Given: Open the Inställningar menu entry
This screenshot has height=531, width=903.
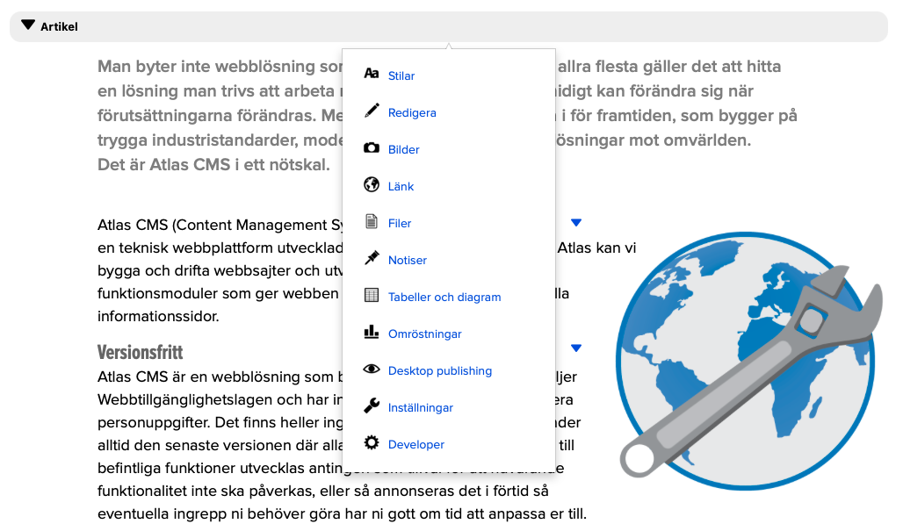Looking at the screenshot, I should [420, 408].
